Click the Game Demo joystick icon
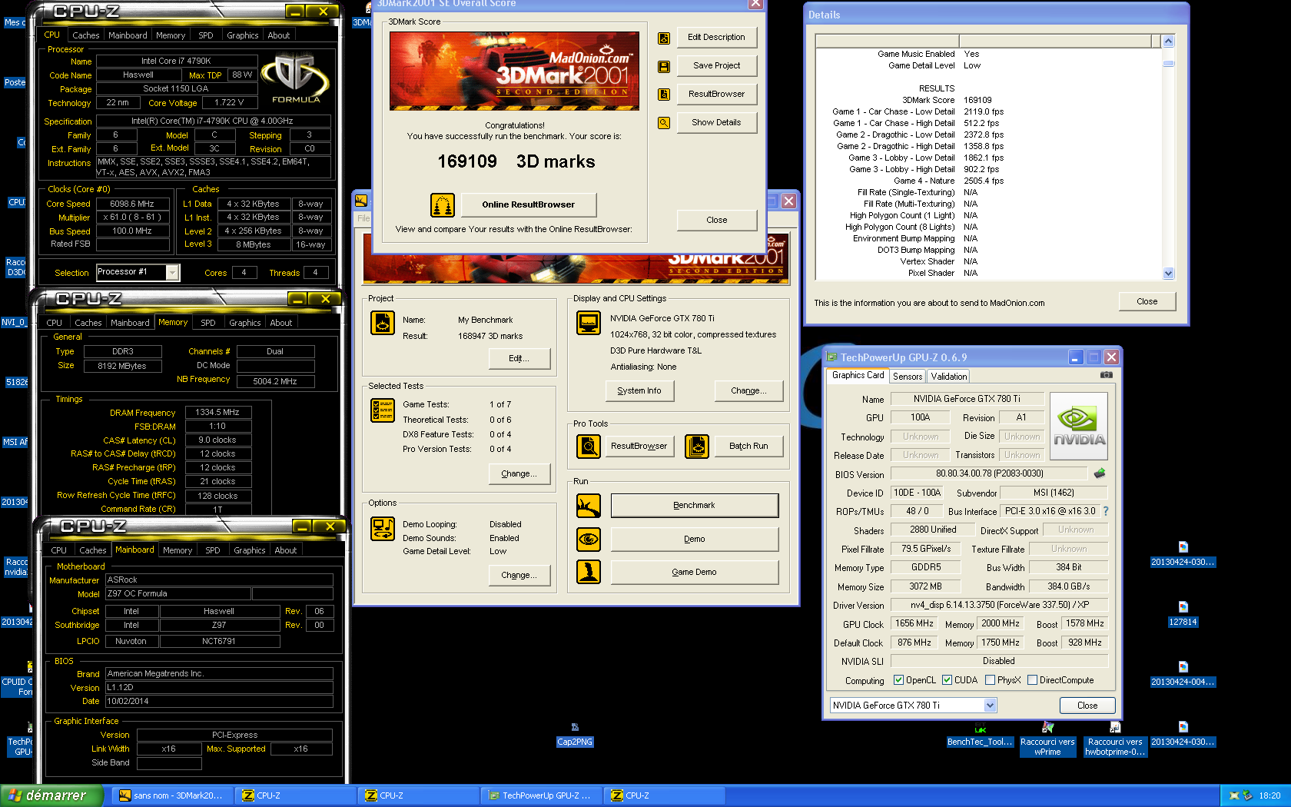The width and height of the screenshot is (1291, 807). point(589,572)
